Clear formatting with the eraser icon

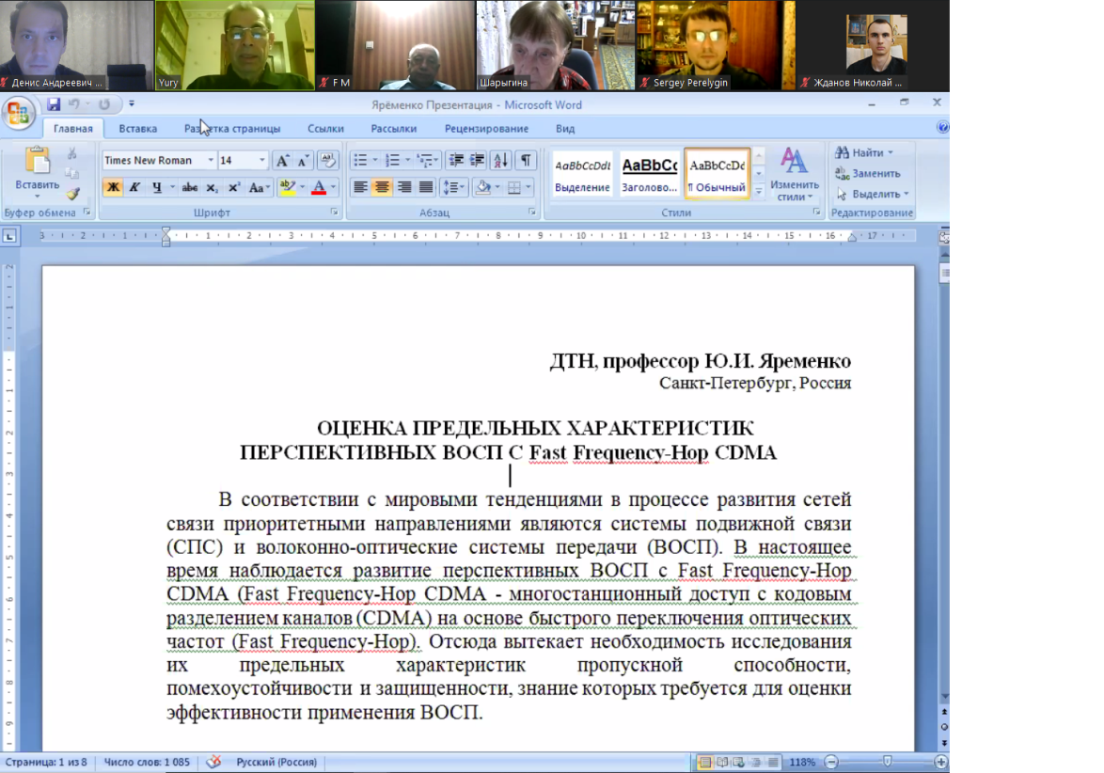328,161
